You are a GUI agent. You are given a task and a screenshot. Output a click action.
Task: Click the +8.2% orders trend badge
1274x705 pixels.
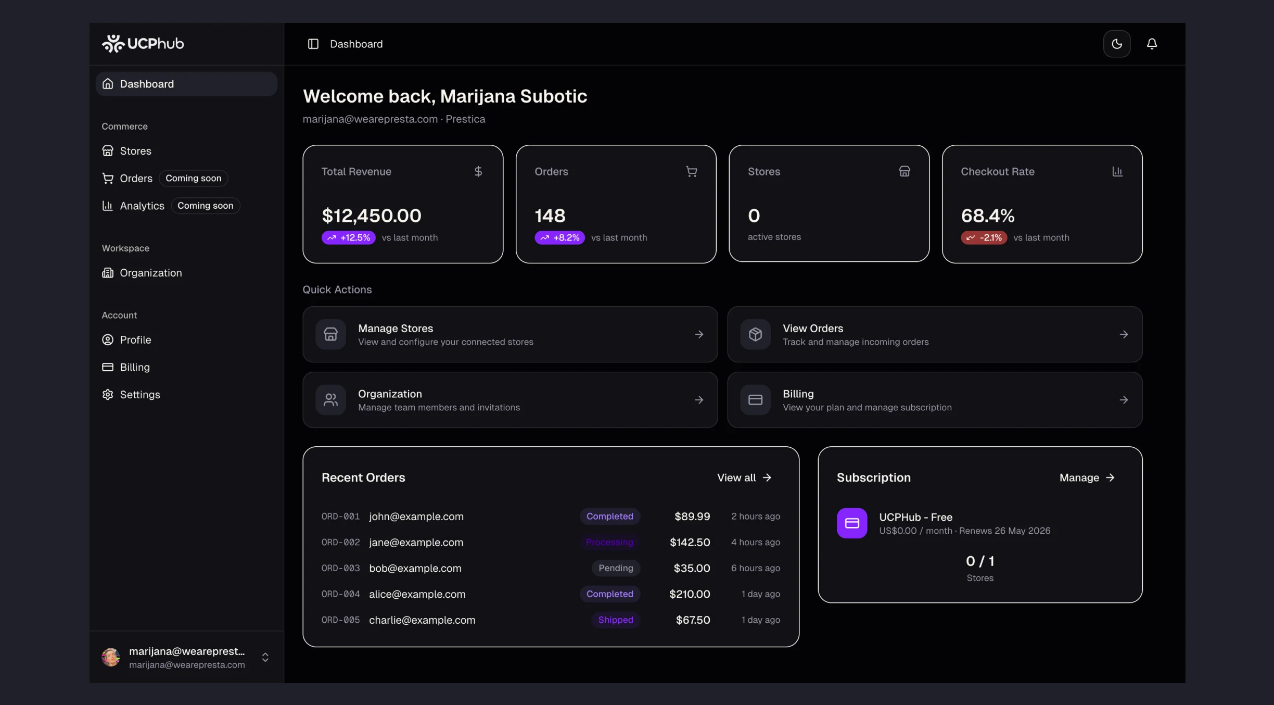tap(560, 238)
